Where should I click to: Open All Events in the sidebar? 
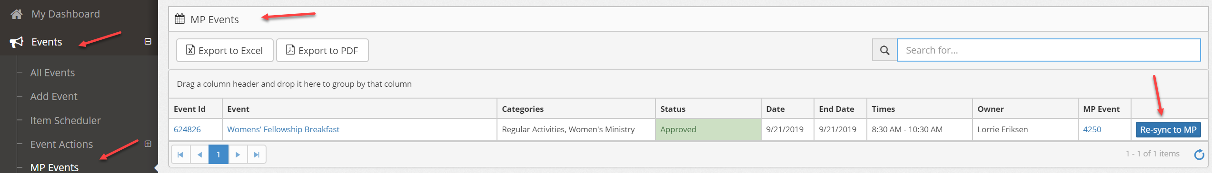pos(52,73)
